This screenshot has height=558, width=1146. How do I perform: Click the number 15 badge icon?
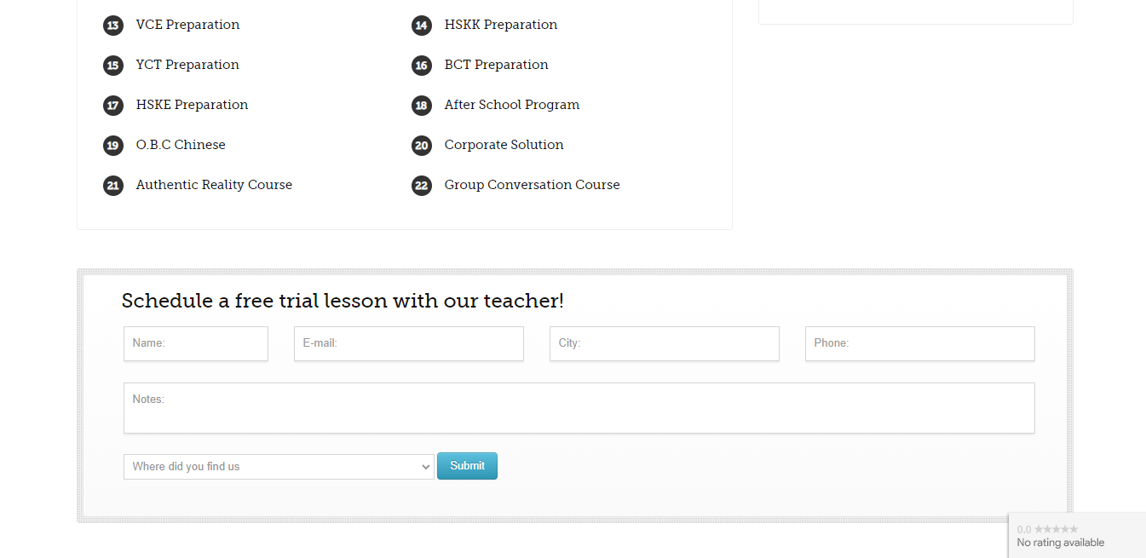[x=113, y=66]
